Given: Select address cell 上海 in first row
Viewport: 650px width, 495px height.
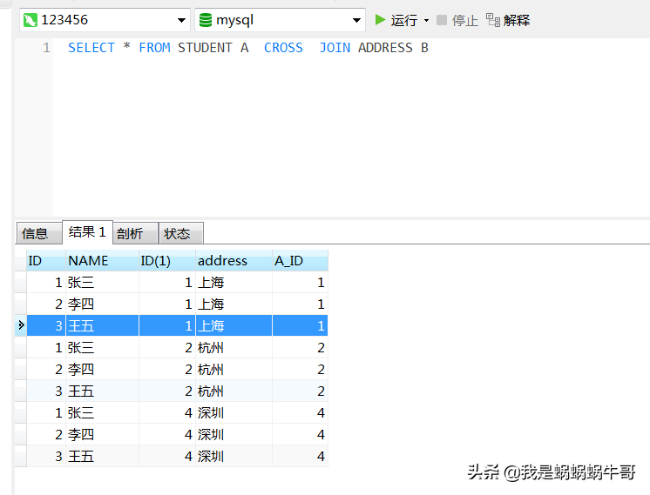Looking at the screenshot, I should [x=234, y=282].
